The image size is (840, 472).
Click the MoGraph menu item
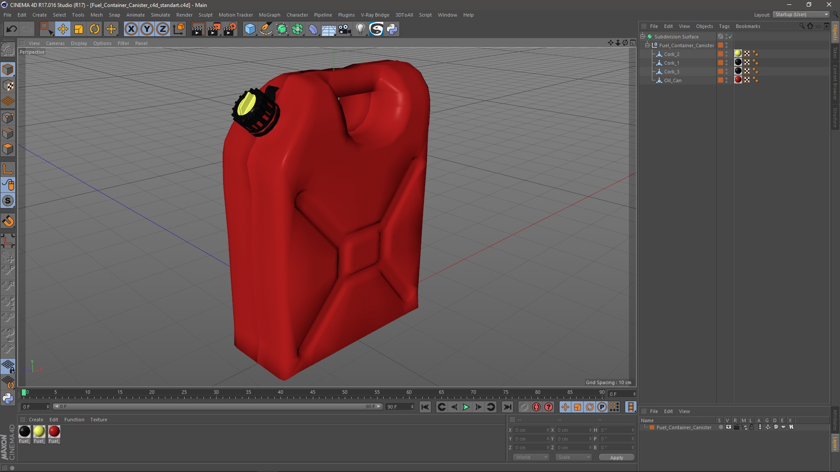(269, 14)
